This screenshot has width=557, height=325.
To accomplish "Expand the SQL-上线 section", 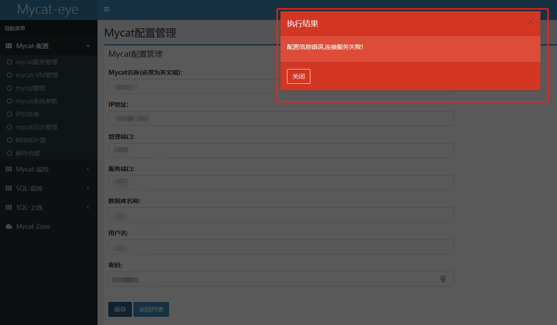I will click(49, 207).
